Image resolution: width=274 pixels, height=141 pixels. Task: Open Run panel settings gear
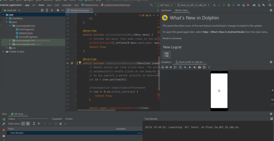271,114
